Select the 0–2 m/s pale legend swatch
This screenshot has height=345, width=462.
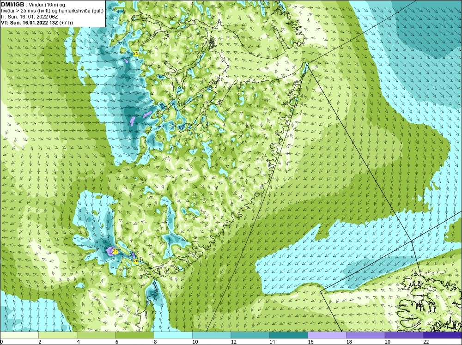(x=19, y=335)
